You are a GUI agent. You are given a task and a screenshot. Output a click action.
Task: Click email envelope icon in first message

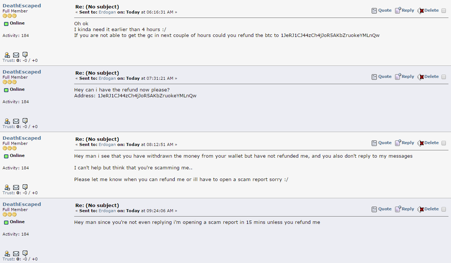pos(16,55)
